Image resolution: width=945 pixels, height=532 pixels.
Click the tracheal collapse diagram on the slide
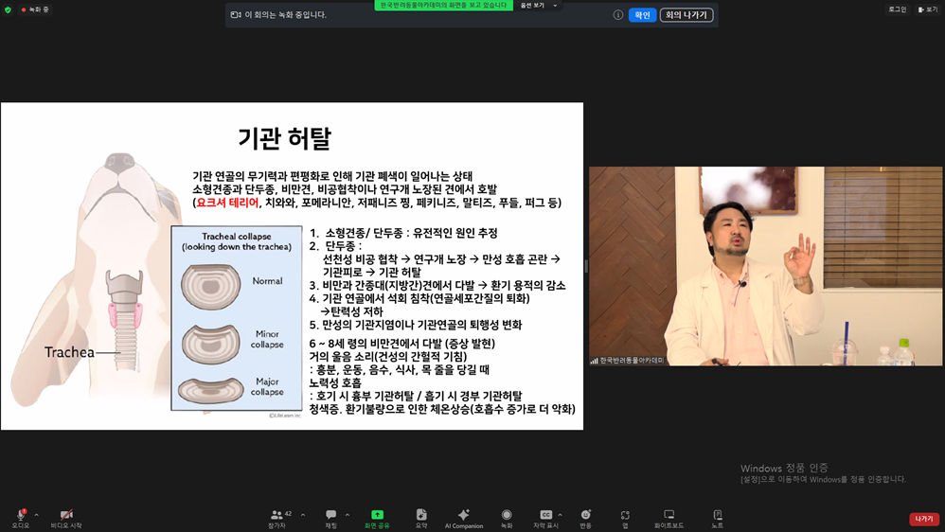[x=237, y=318]
